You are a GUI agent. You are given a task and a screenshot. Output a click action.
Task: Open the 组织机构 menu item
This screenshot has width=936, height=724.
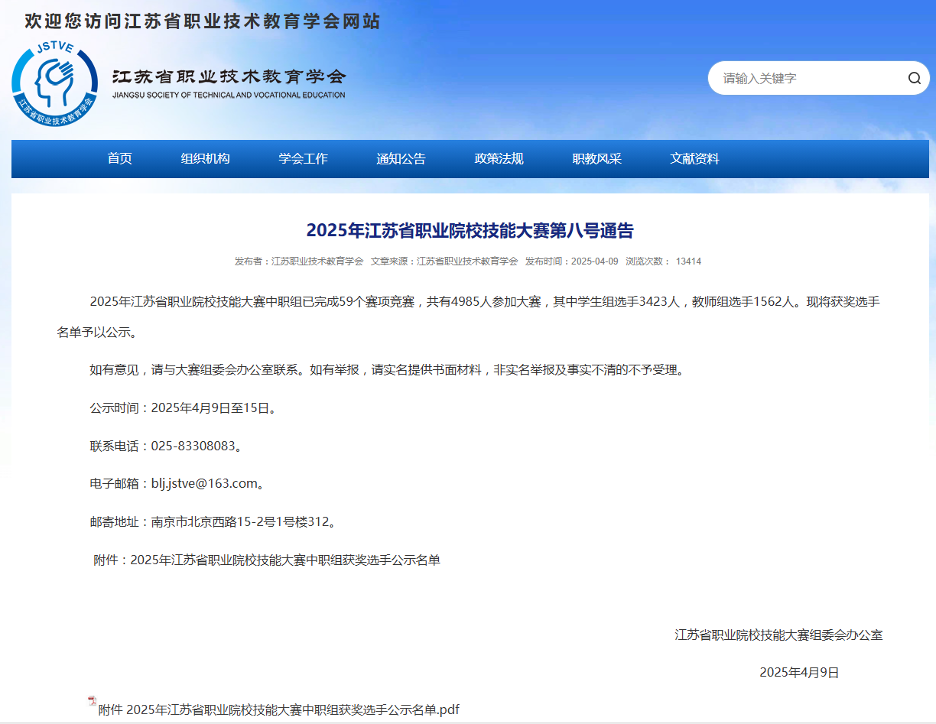point(205,159)
